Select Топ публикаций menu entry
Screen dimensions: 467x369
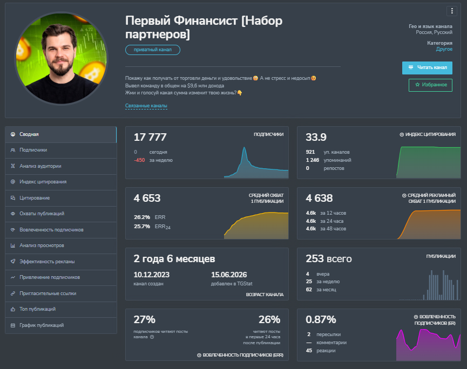[x=61, y=309]
